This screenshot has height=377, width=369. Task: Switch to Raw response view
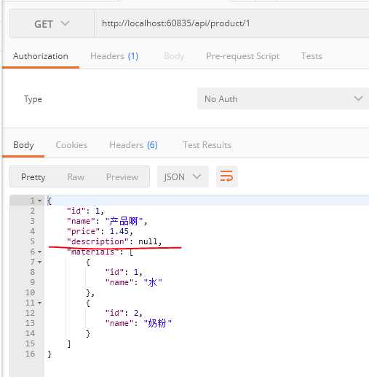76,177
